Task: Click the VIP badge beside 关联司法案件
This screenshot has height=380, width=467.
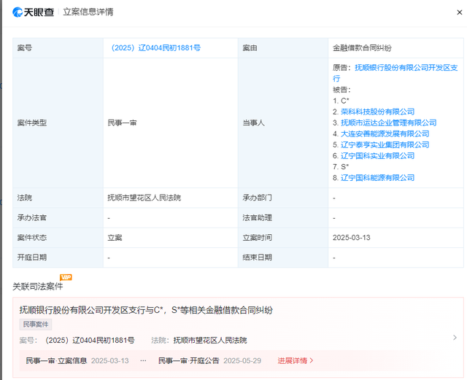Action: [x=66, y=277]
